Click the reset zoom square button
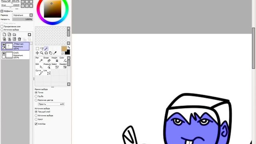 click(x=31, y=2)
